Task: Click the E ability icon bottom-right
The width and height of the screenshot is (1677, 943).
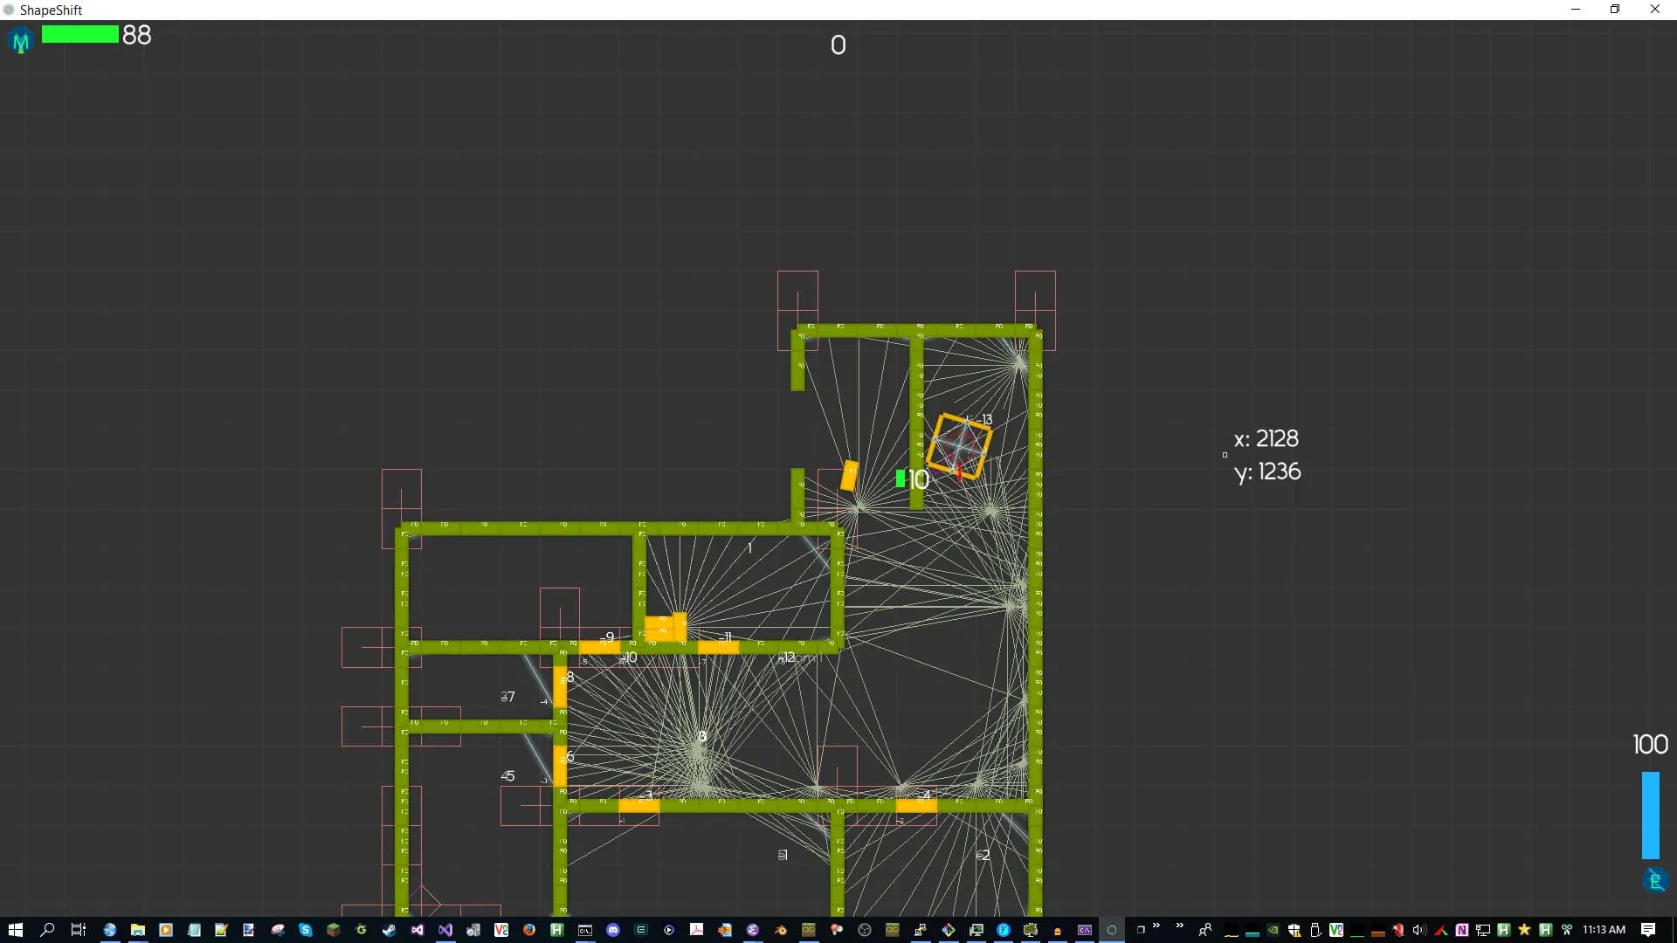Action: point(1654,880)
